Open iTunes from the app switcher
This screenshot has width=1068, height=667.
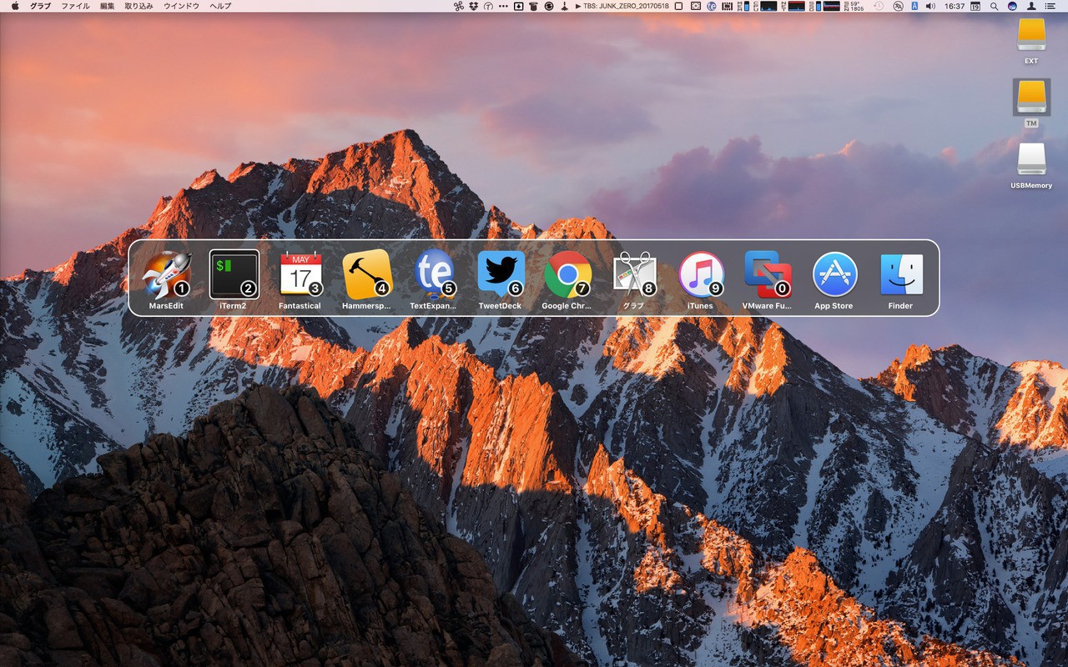point(701,275)
